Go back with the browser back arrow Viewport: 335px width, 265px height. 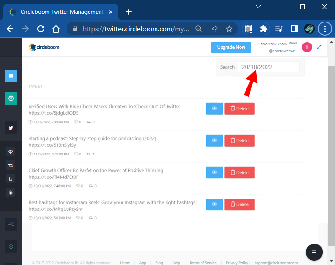click(10, 29)
